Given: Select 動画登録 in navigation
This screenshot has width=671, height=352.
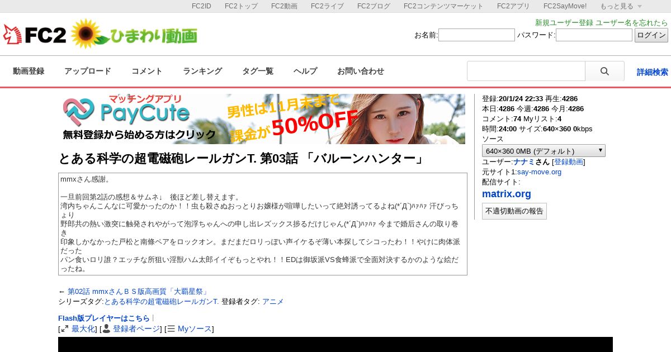Looking at the screenshot, I should click(x=29, y=71).
